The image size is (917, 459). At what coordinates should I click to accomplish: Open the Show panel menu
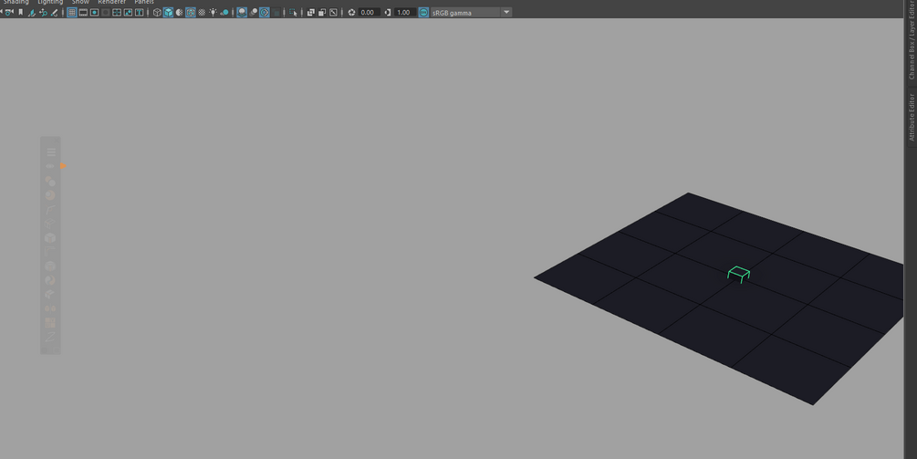pos(80,3)
